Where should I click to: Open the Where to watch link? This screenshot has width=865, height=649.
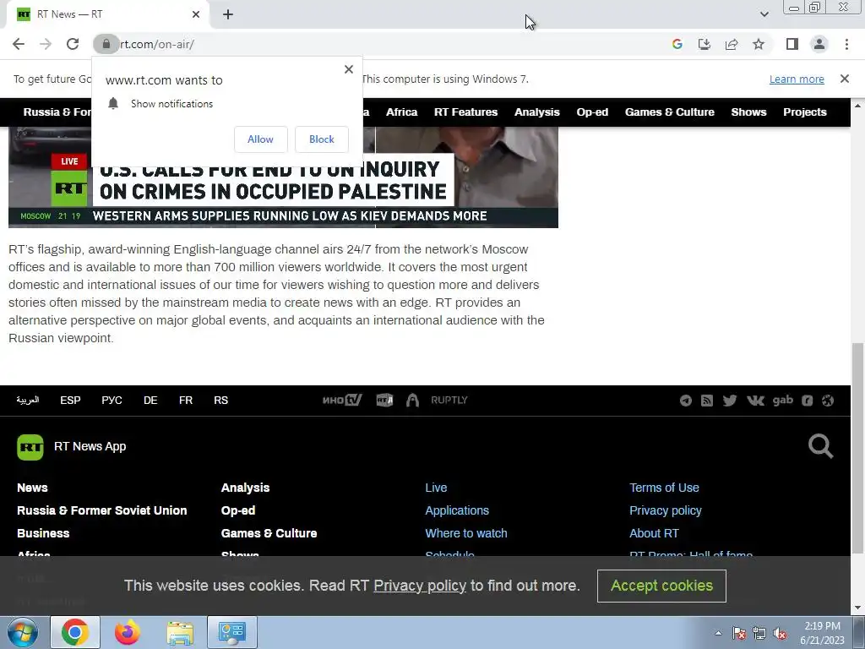[x=466, y=533]
